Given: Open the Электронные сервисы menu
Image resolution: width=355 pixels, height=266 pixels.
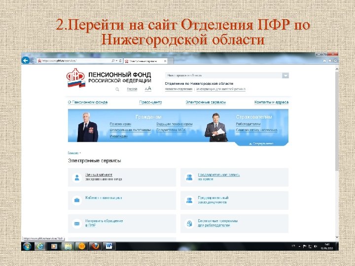Looking at the screenshot, I should coord(206,102).
